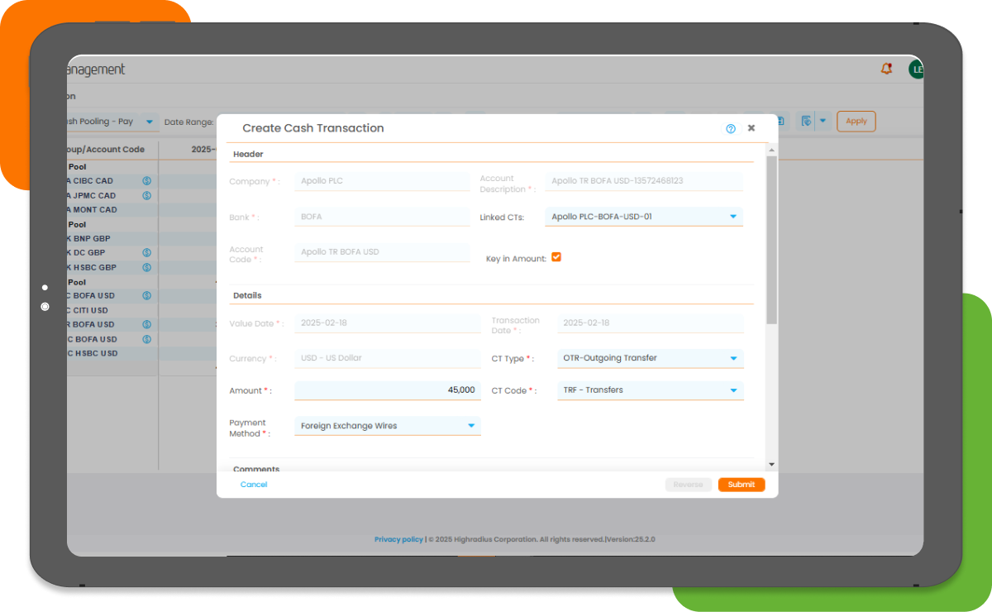The height and width of the screenshot is (612, 992).
Task: Click the dialog scrollbar down arrow
Action: (771, 465)
